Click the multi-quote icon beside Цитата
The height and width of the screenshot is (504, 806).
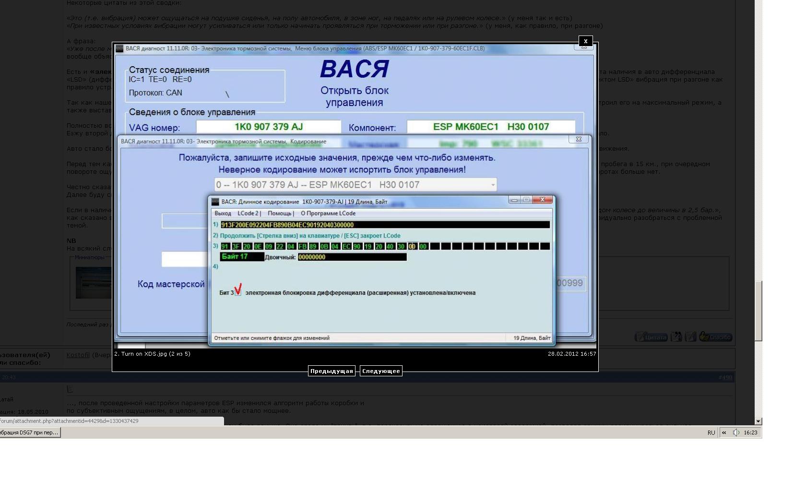click(x=676, y=337)
